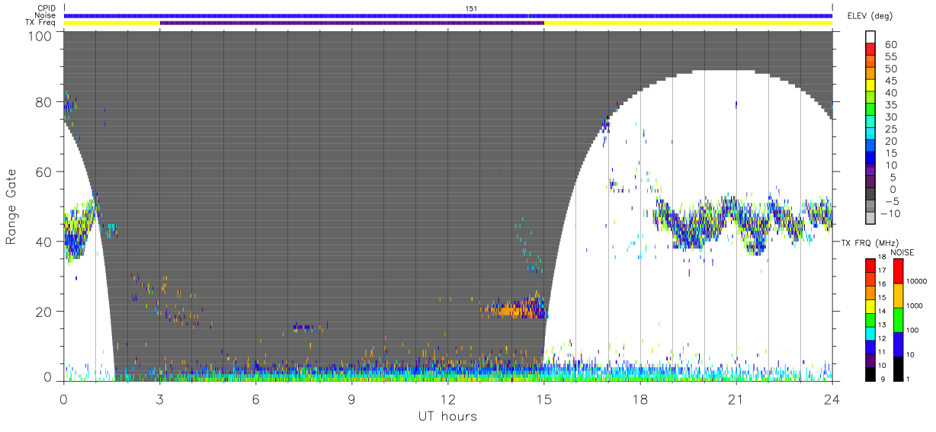Click y-axis tick label 100

[40, 35]
